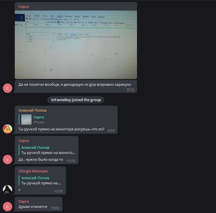This screenshot has width=216, height=213.
Task: Open the sender name Алексей Попов
Action: (x=32, y=110)
